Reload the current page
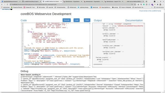 [x=7, y=5]
